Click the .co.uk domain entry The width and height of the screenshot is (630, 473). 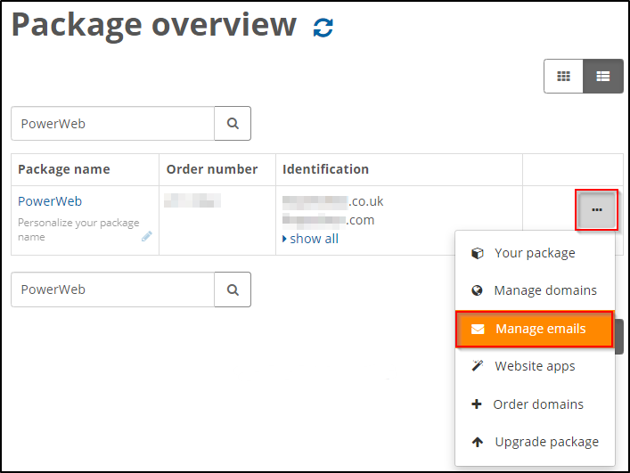coord(332,201)
